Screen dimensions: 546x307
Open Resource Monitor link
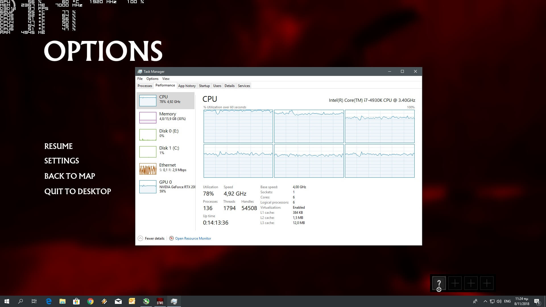point(193,238)
